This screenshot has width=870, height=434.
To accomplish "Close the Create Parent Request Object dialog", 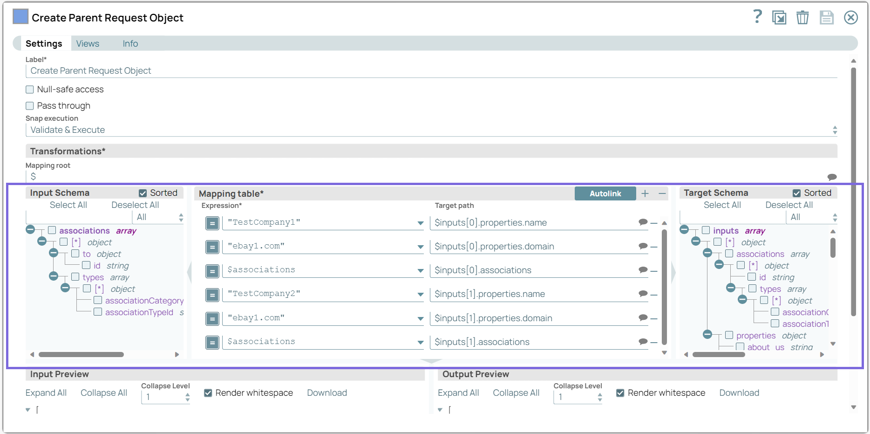I will click(851, 18).
